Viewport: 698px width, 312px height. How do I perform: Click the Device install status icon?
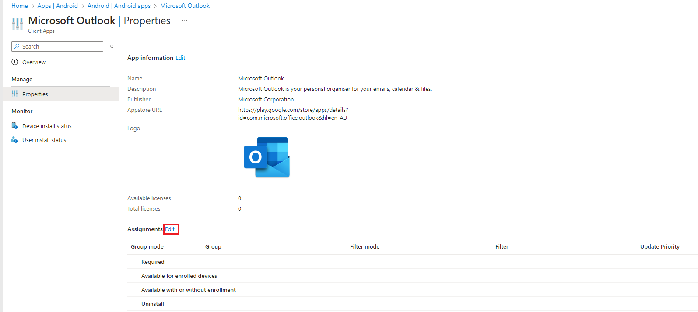(x=15, y=126)
